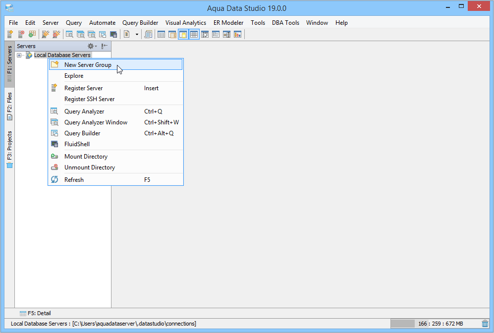Open the File menu
This screenshot has width=494, height=333.
tap(13, 23)
